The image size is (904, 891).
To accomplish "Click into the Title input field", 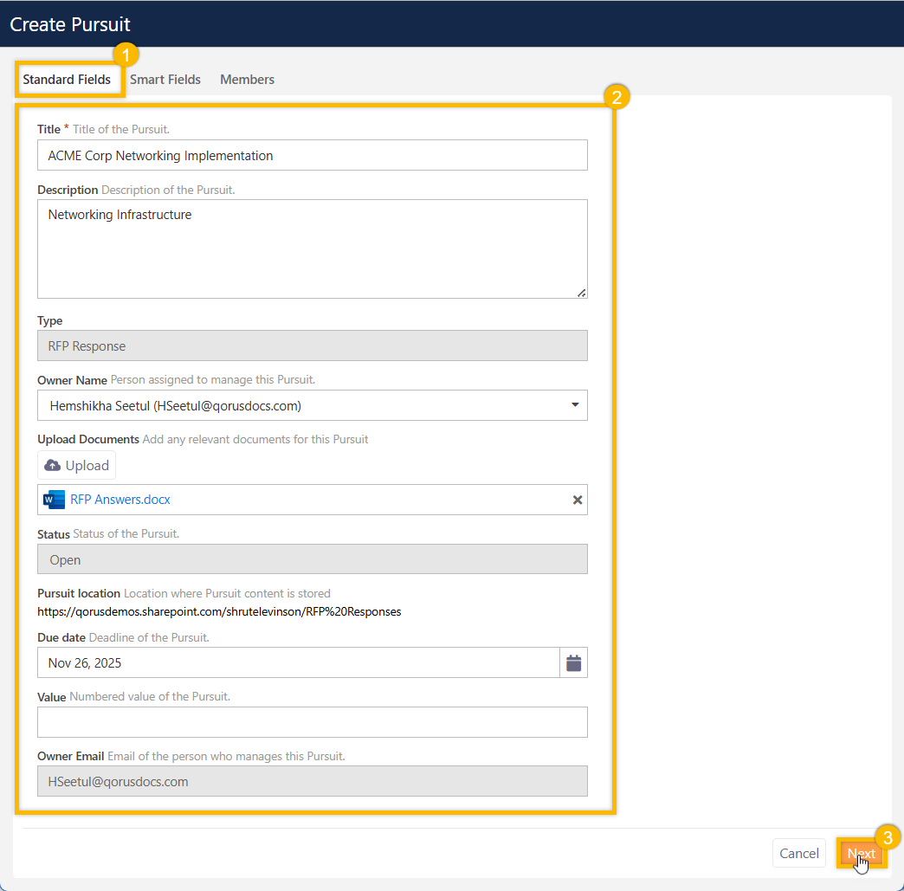I will pos(312,156).
